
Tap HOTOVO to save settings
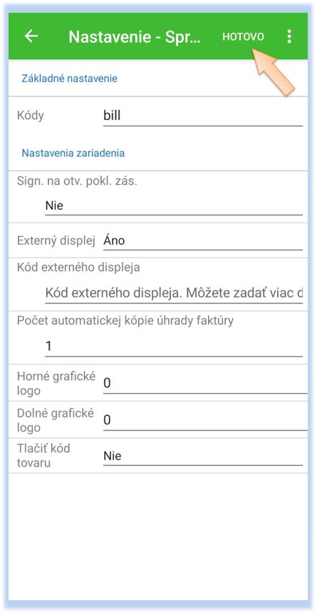tap(243, 36)
